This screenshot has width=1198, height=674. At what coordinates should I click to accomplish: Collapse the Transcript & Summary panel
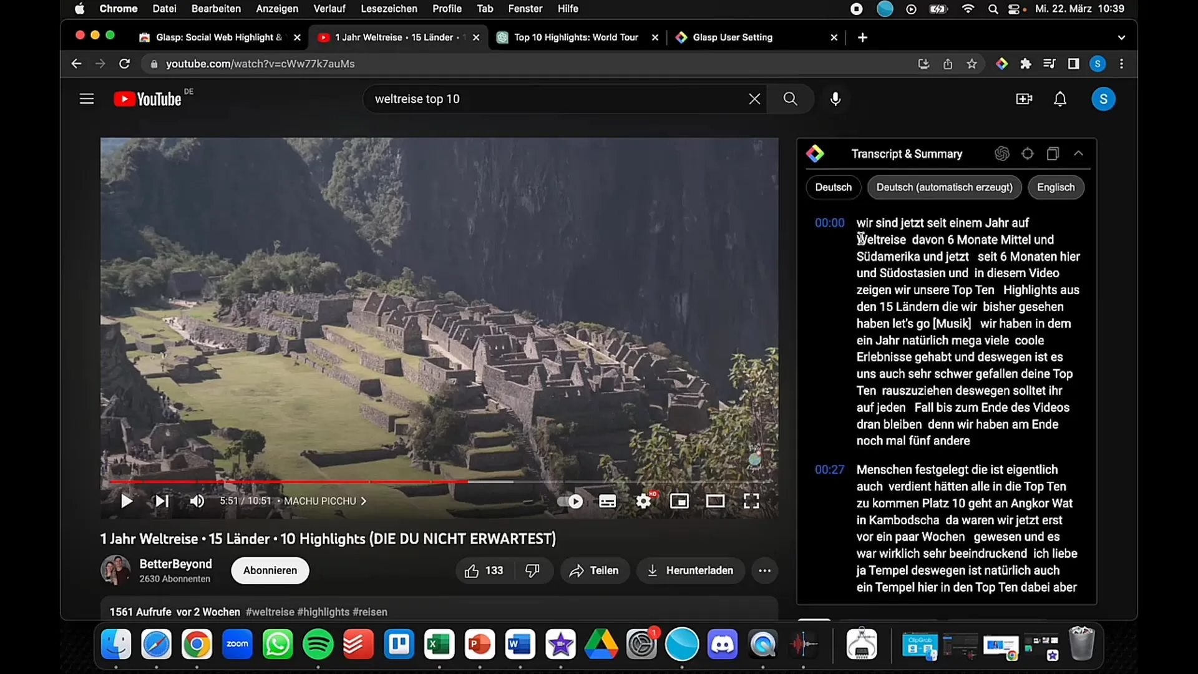[x=1078, y=154]
